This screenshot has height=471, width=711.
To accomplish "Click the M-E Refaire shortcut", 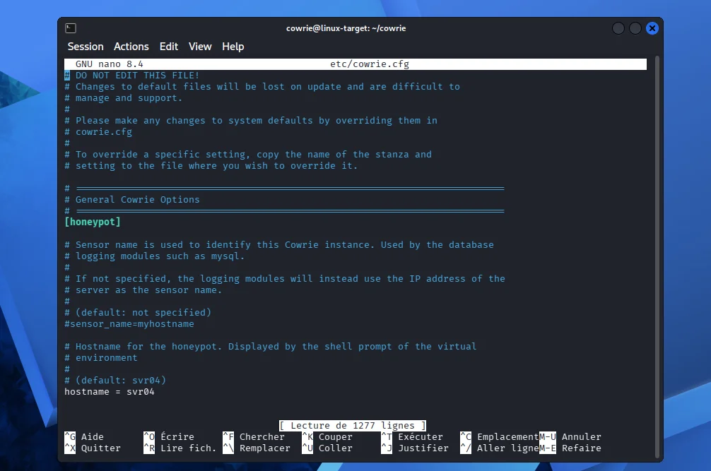I will pos(570,448).
